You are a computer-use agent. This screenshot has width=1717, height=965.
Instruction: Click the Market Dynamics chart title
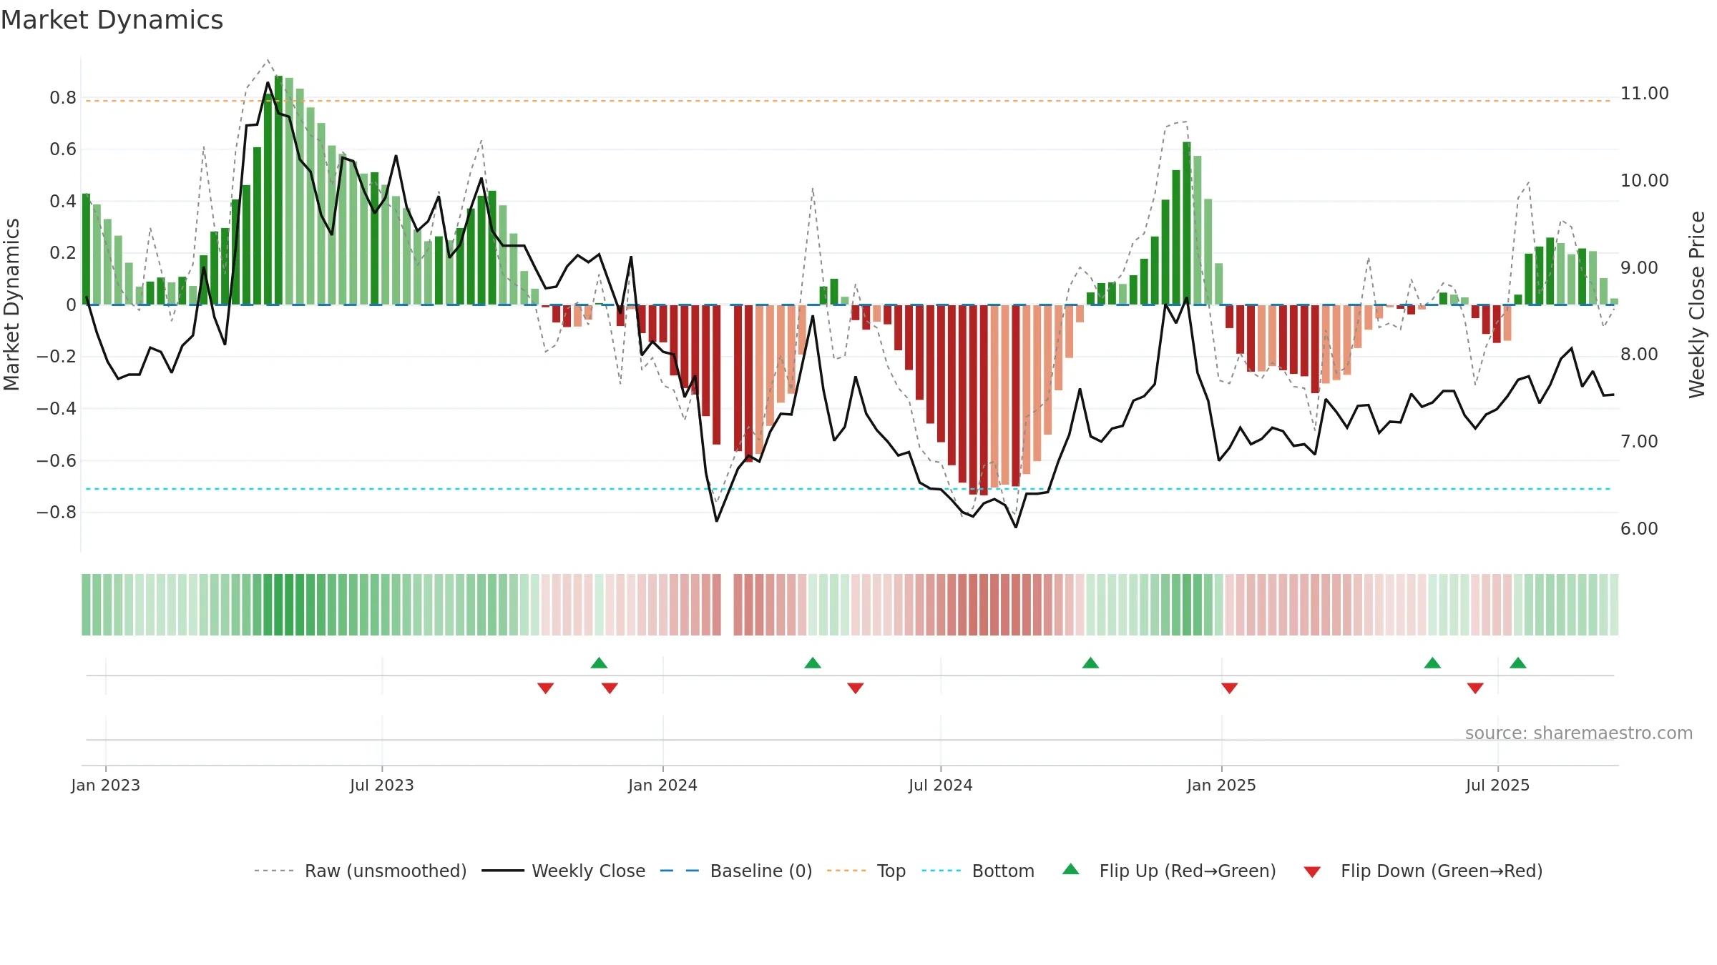point(112,20)
